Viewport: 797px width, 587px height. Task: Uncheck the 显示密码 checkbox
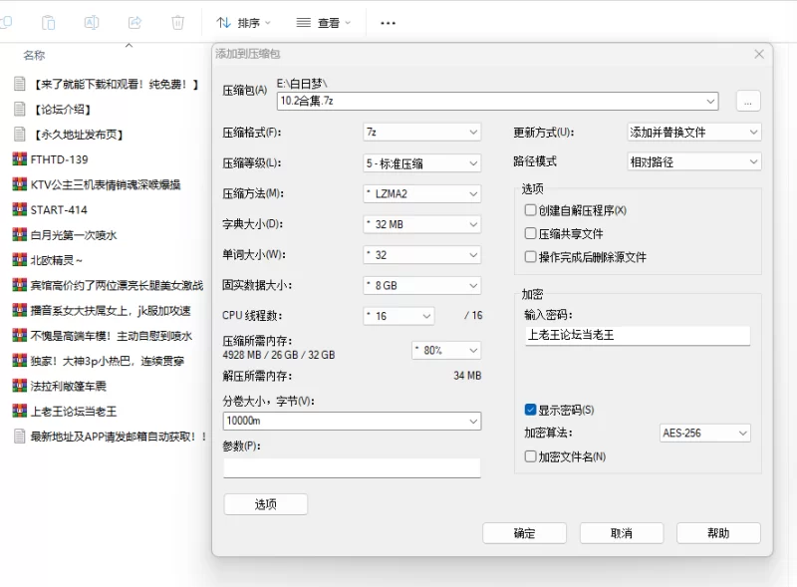(x=531, y=410)
